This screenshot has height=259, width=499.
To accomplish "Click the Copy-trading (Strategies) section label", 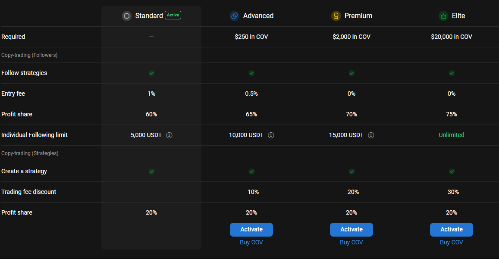I will tap(30, 153).
